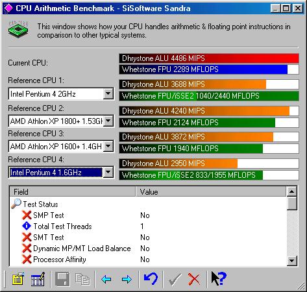Open the Reference CPU 2 dropdown arrow
The image size is (307, 292).
pyautogui.click(x=108, y=121)
